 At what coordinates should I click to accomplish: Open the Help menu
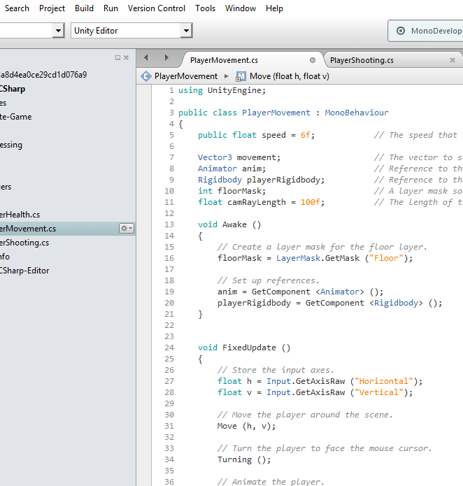274,8
